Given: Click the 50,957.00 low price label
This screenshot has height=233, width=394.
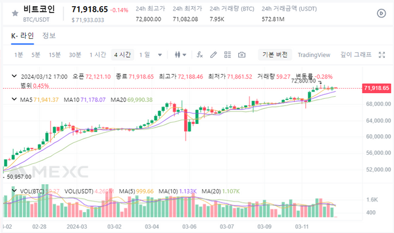Looking at the screenshot, I should [19, 177].
